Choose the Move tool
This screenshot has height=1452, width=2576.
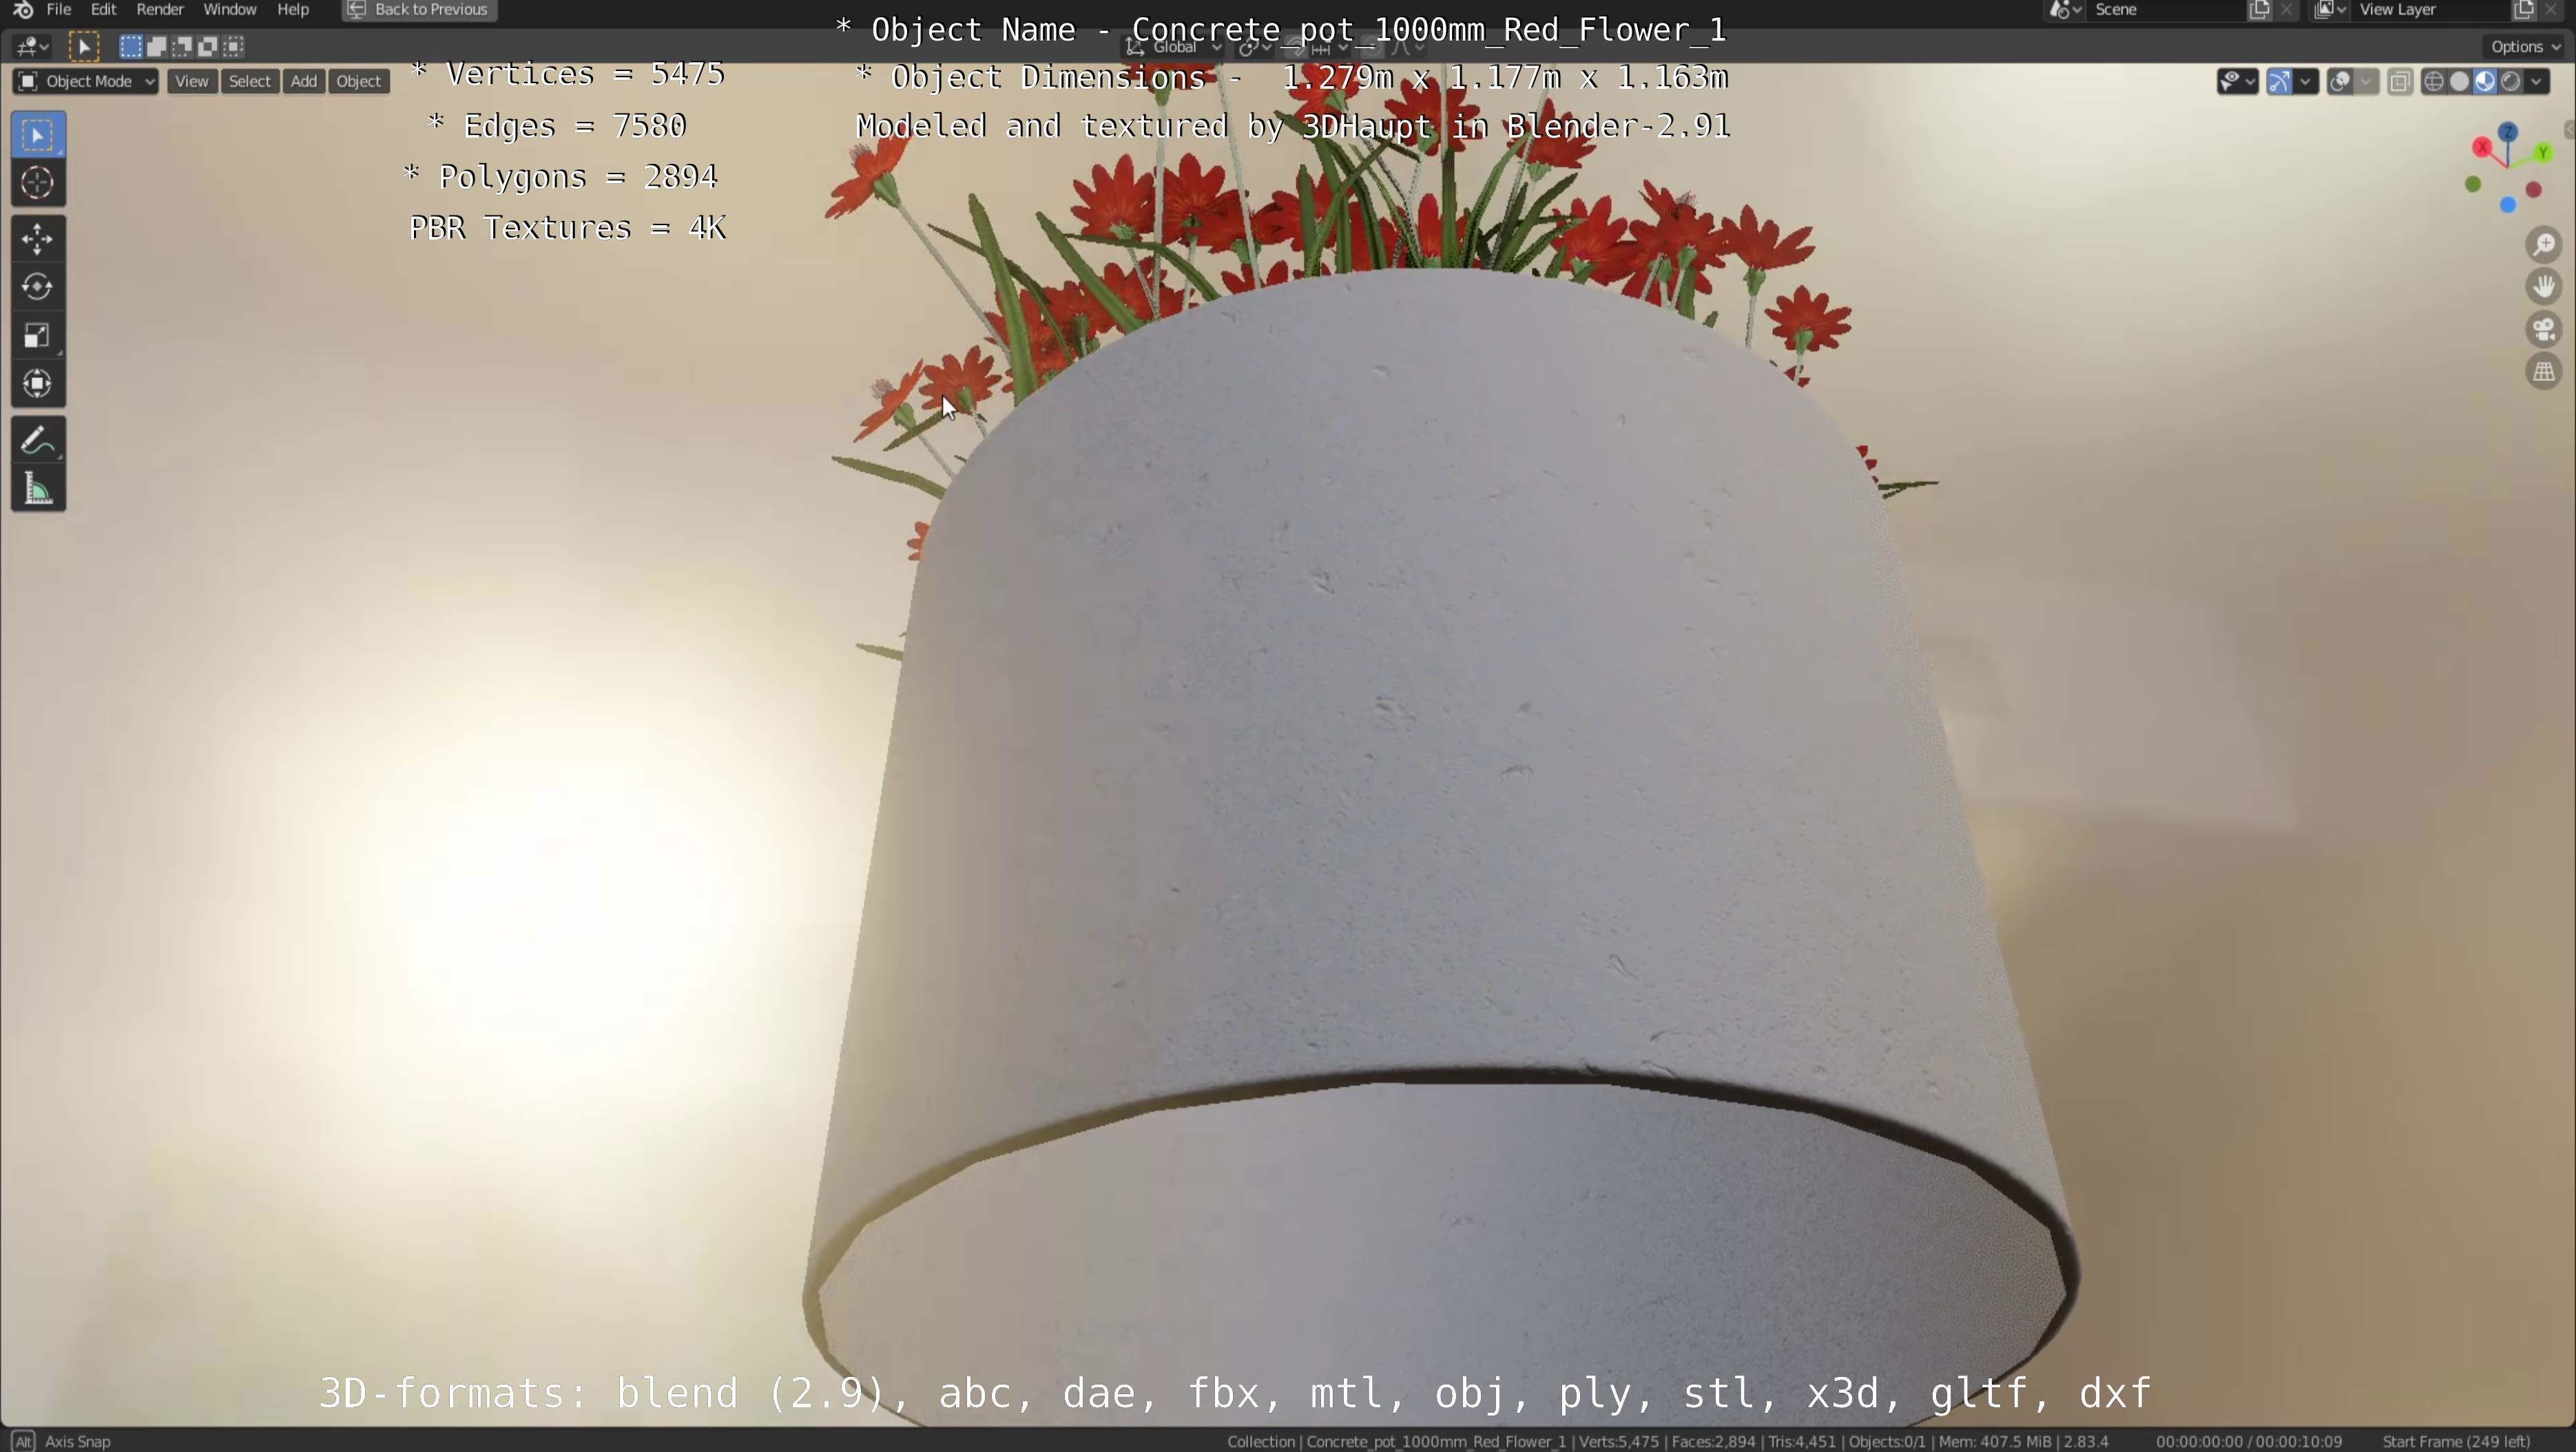coord(38,240)
